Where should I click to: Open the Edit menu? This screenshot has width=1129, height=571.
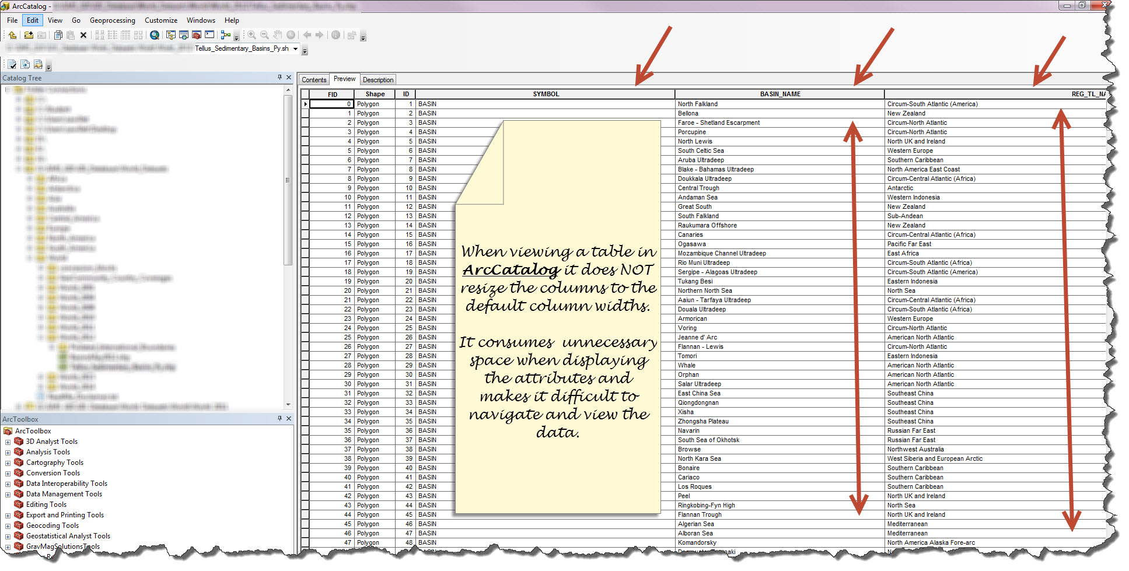(33, 20)
